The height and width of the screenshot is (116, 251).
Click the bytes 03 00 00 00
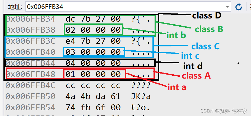point(93,52)
